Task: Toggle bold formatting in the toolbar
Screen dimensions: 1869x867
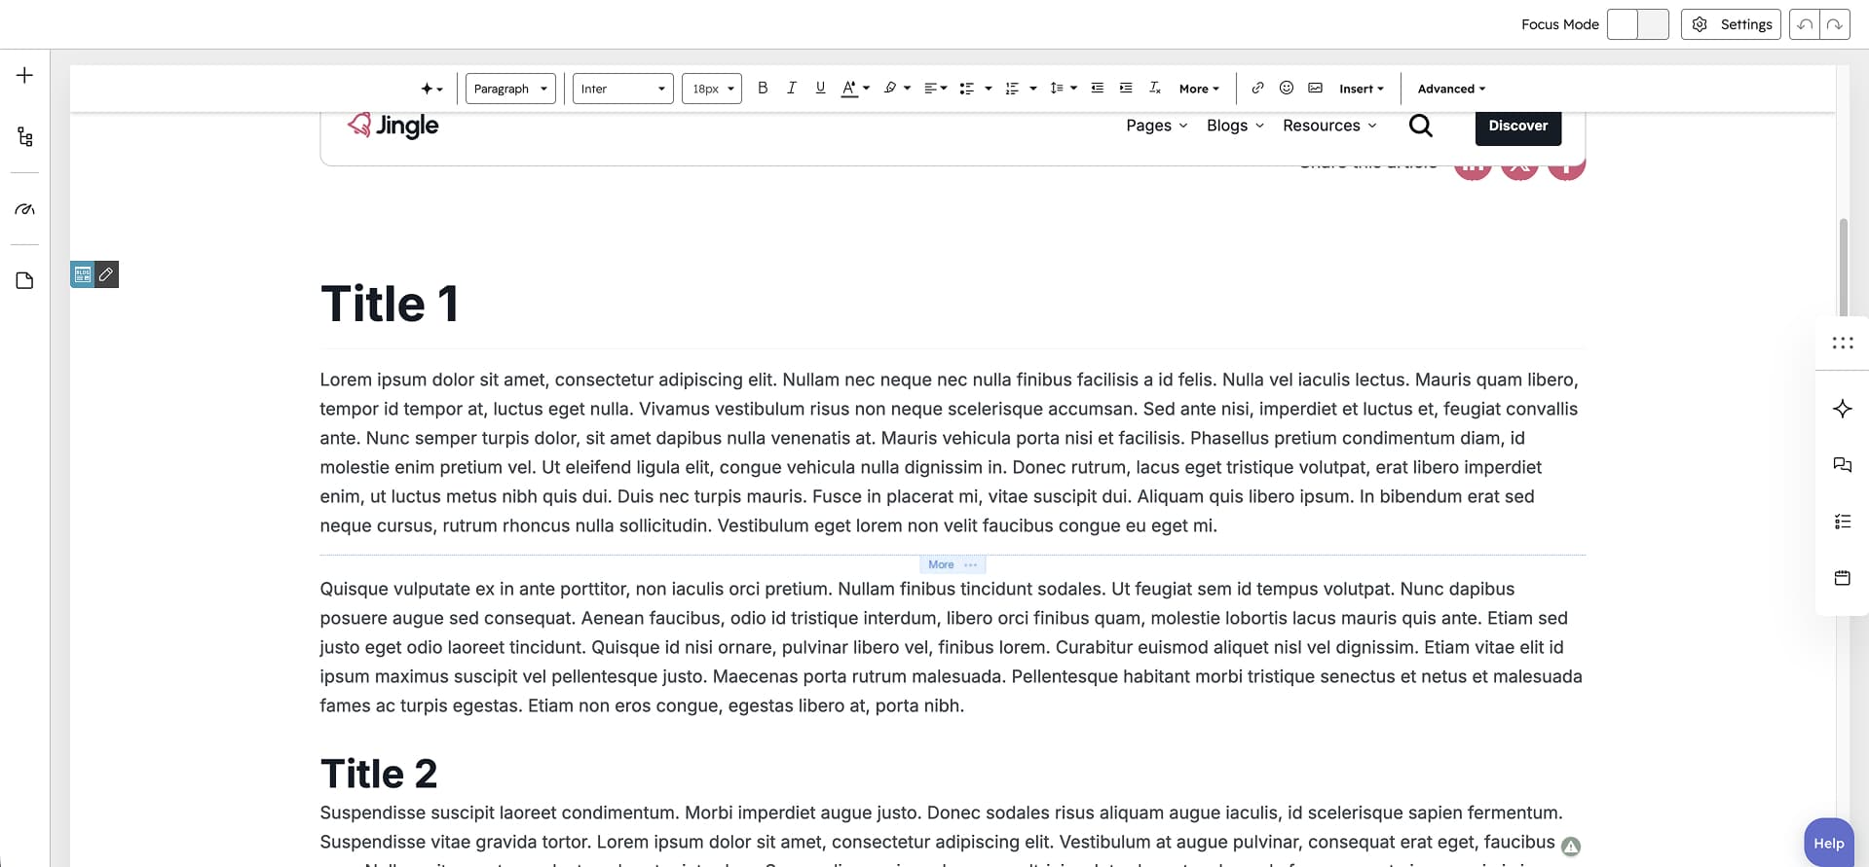Action: (763, 89)
